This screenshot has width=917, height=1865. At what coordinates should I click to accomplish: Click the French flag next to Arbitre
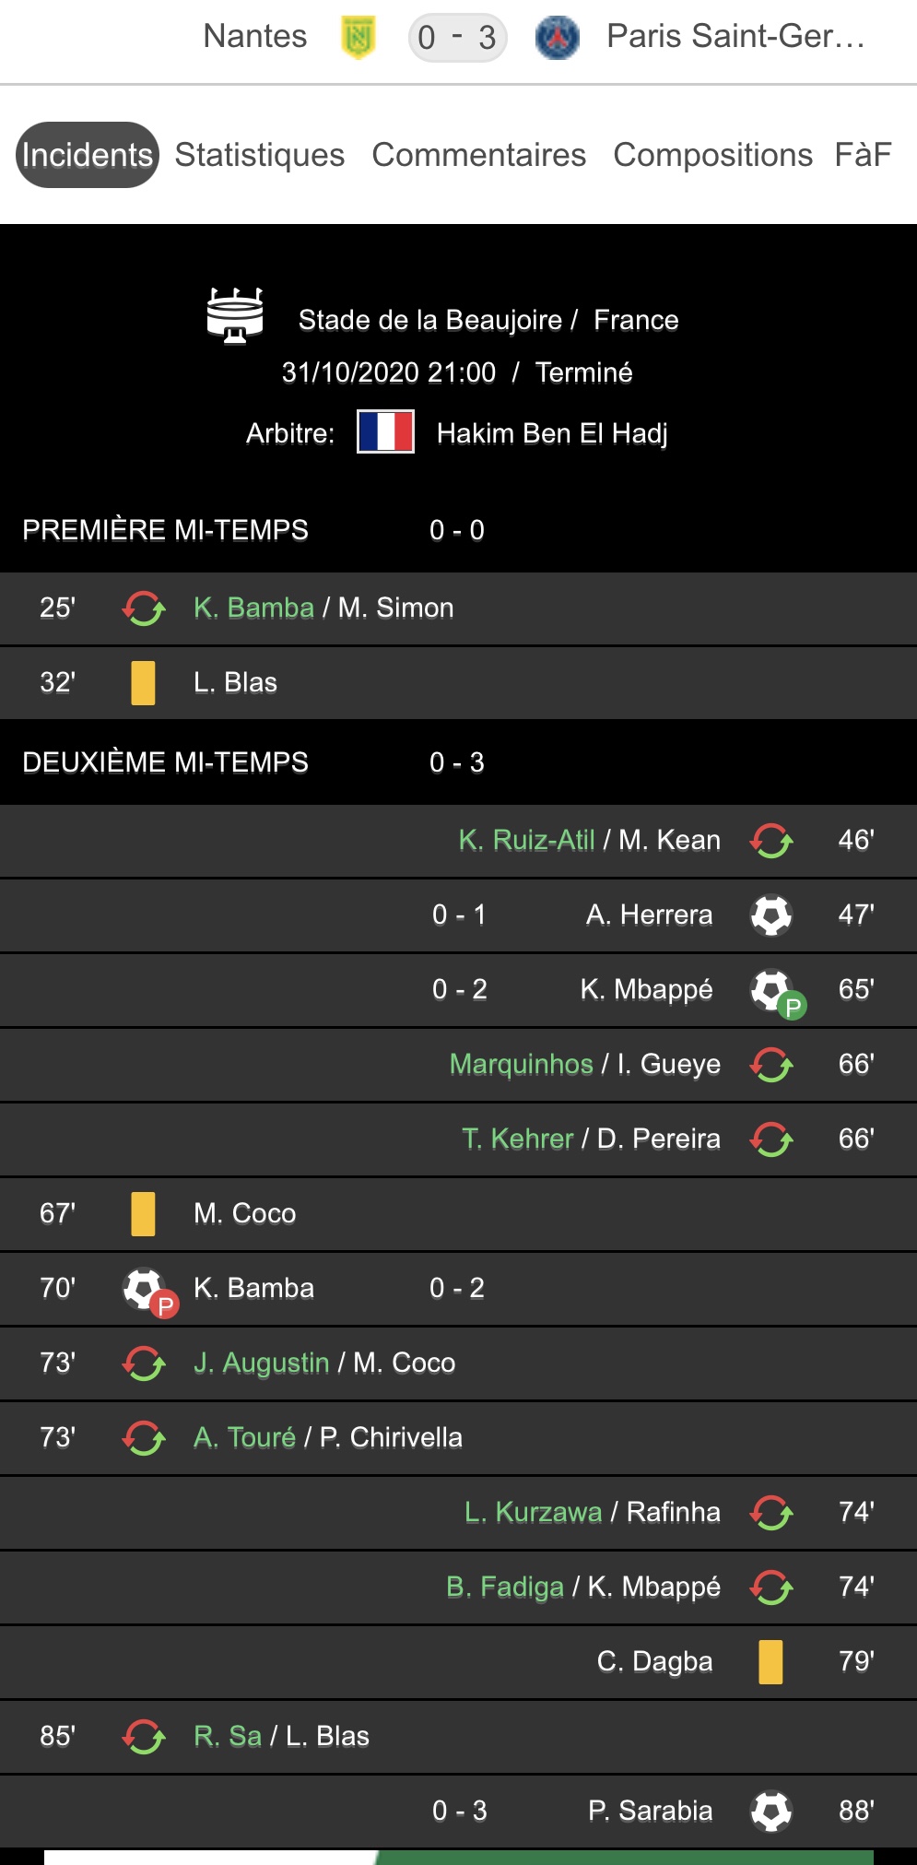coord(385,432)
